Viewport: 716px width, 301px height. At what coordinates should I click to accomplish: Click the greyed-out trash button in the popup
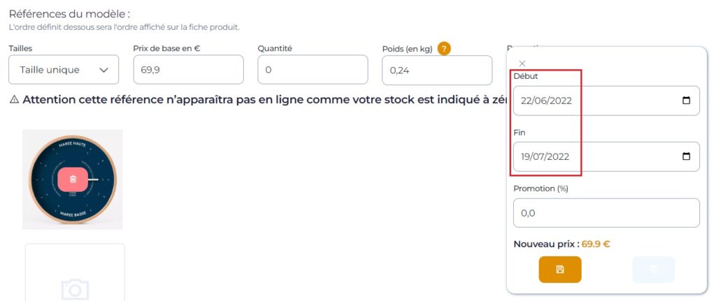point(654,270)
